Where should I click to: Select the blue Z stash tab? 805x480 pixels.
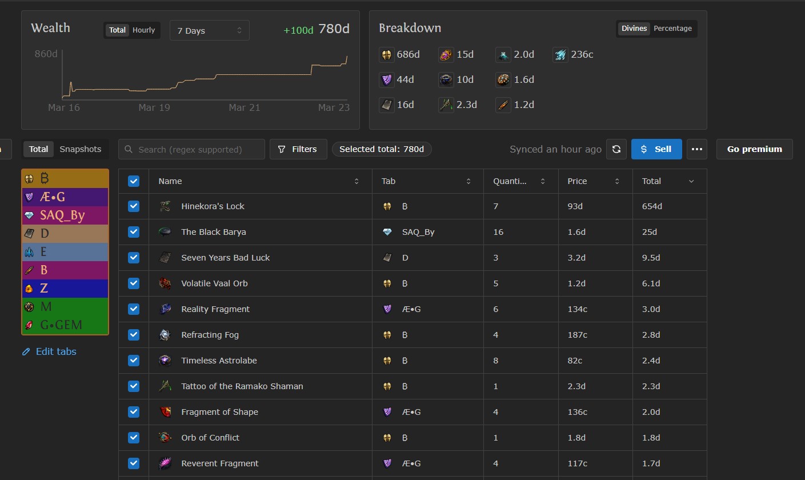click(65, 289)
